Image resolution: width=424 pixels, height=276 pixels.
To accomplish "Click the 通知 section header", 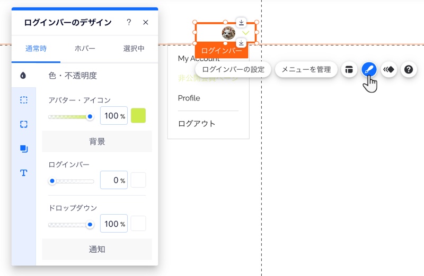I will 97,249.
